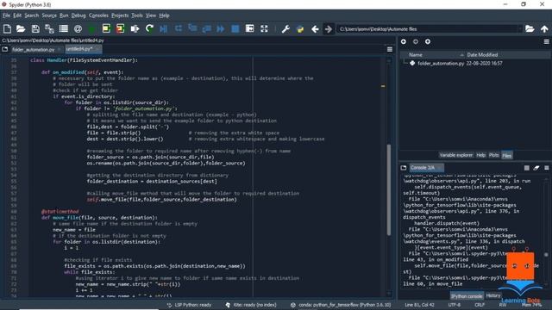
Task: Open the Files pane options hamburger menu
Action: pyautogui.click(x=546, y=42)
